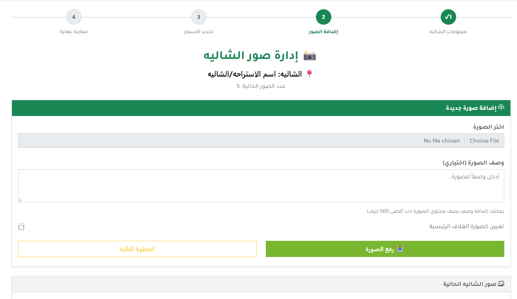Viewport: 517px width, 299px height.
Task: Click the camera icon beside the photo management title
Action: point(310,55)
